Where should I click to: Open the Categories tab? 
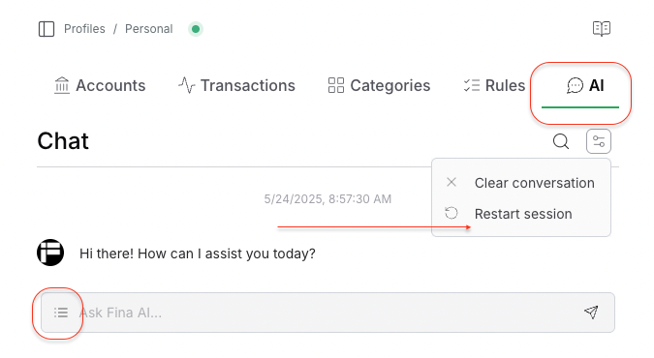point(379,85)
